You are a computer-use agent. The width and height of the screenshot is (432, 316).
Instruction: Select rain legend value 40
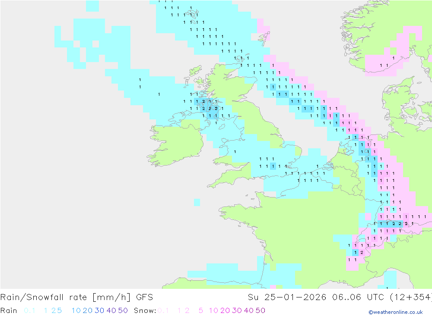point(111,310)
